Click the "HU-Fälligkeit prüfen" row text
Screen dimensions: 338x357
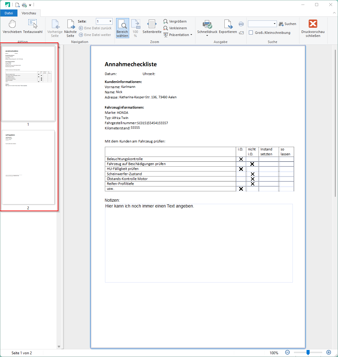coord(123,169)
